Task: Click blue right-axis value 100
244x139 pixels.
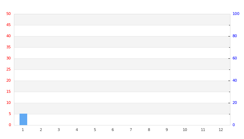Action: click(x=236, y=14)
